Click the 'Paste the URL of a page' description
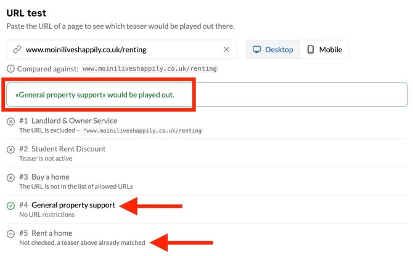 (x=121, y=26)
